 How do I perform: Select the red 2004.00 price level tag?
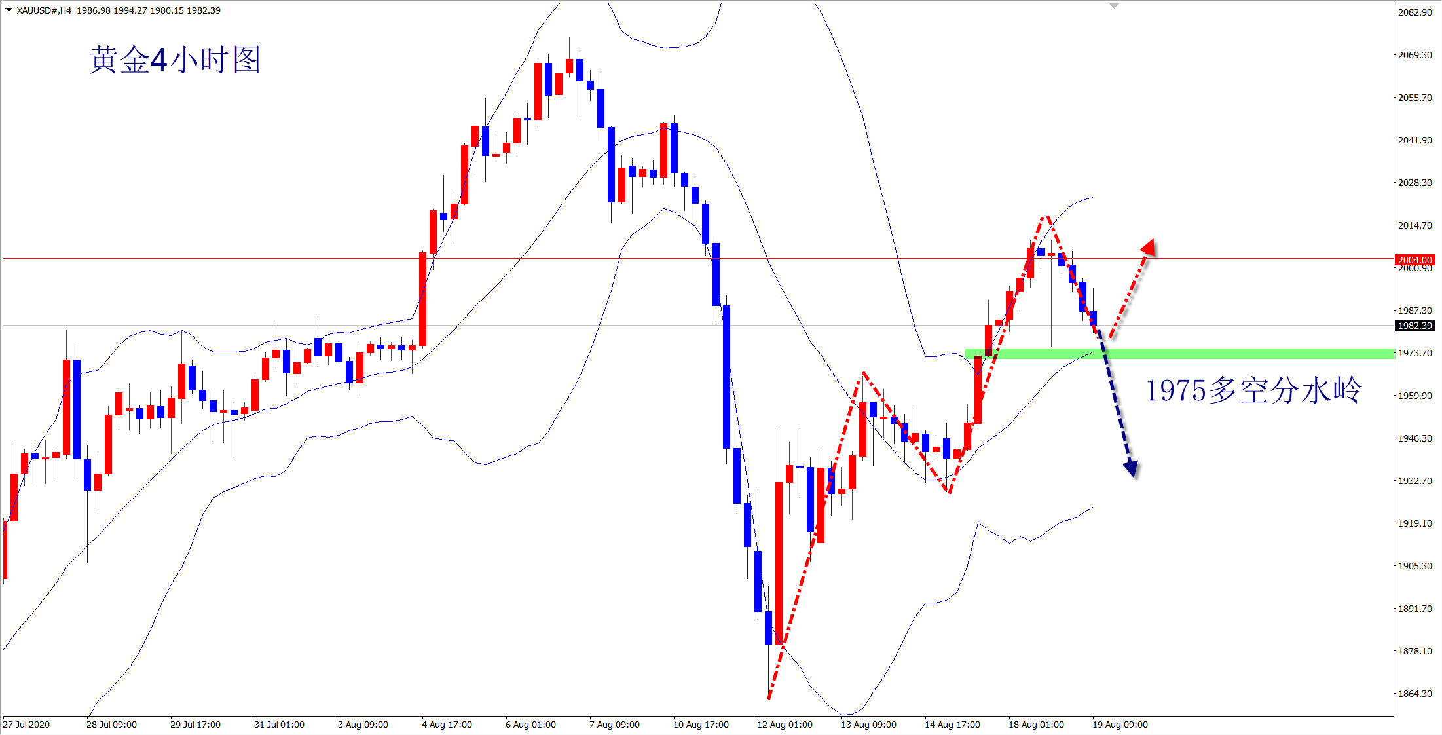(1415, 260)
